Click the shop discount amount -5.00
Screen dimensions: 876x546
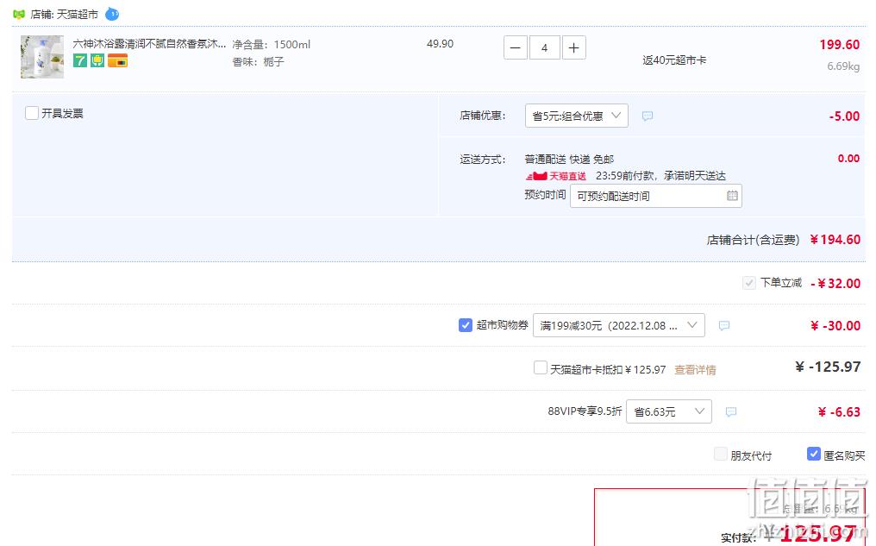(x=845, y=116)
